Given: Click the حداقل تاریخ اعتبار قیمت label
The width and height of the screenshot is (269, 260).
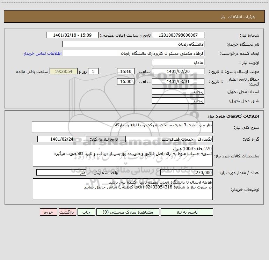Looking at the screenshot, I should click(x=244, y=82).
